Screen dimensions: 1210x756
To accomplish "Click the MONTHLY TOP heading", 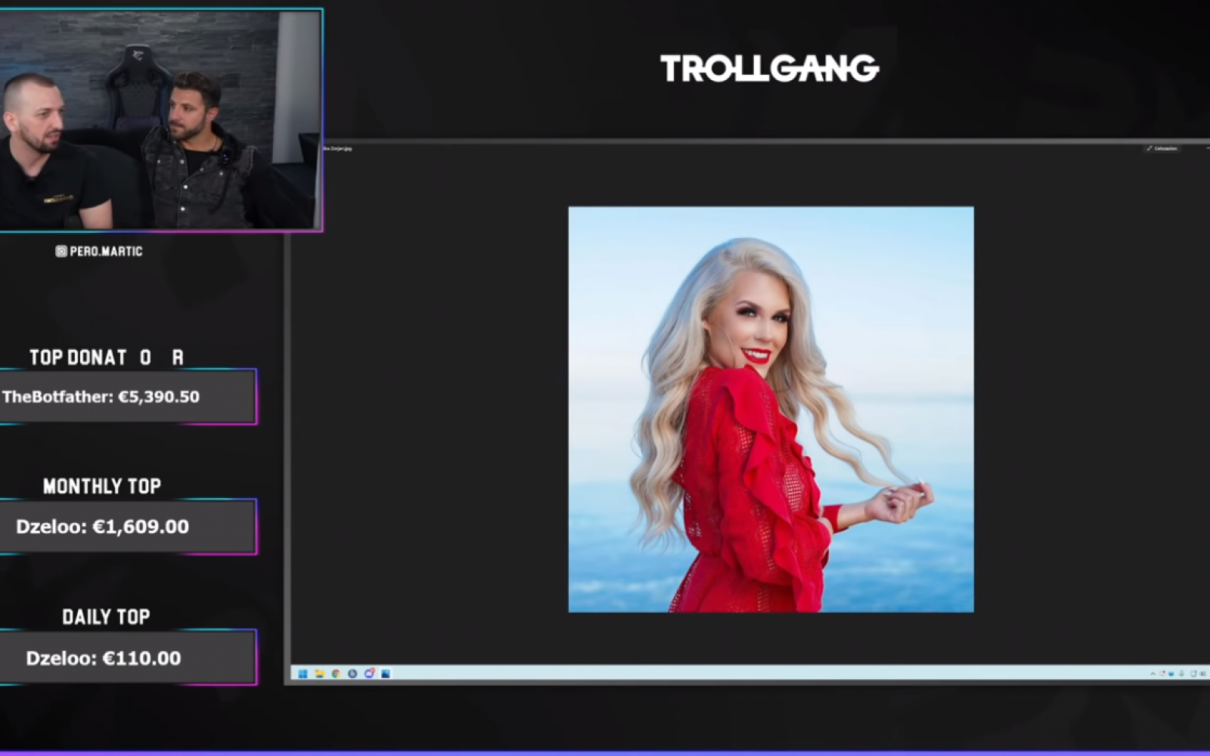I will tap(102, 486).
